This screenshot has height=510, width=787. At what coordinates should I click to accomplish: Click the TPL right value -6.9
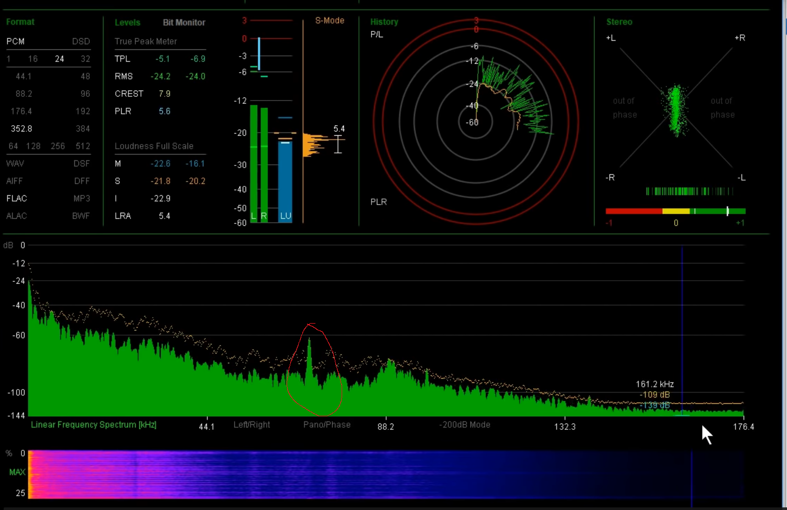(x=198, y=59)
